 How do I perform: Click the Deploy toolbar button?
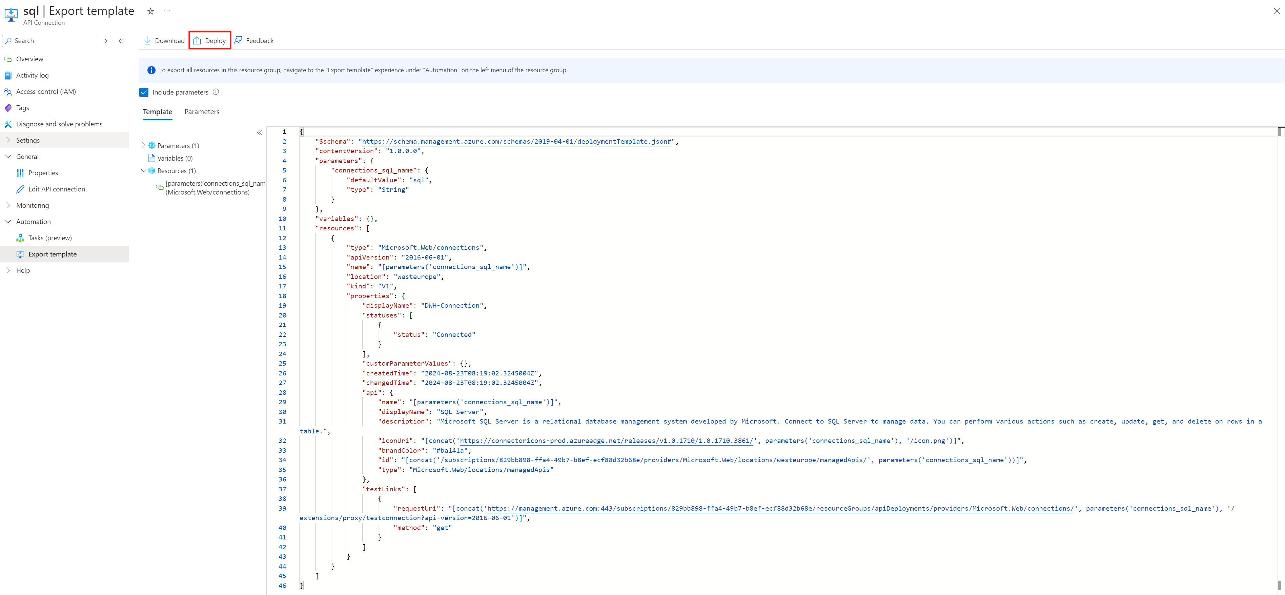coord(209,40)
